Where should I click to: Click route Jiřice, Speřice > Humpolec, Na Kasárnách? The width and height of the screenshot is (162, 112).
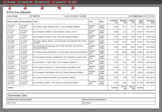(x=60, y=42)
